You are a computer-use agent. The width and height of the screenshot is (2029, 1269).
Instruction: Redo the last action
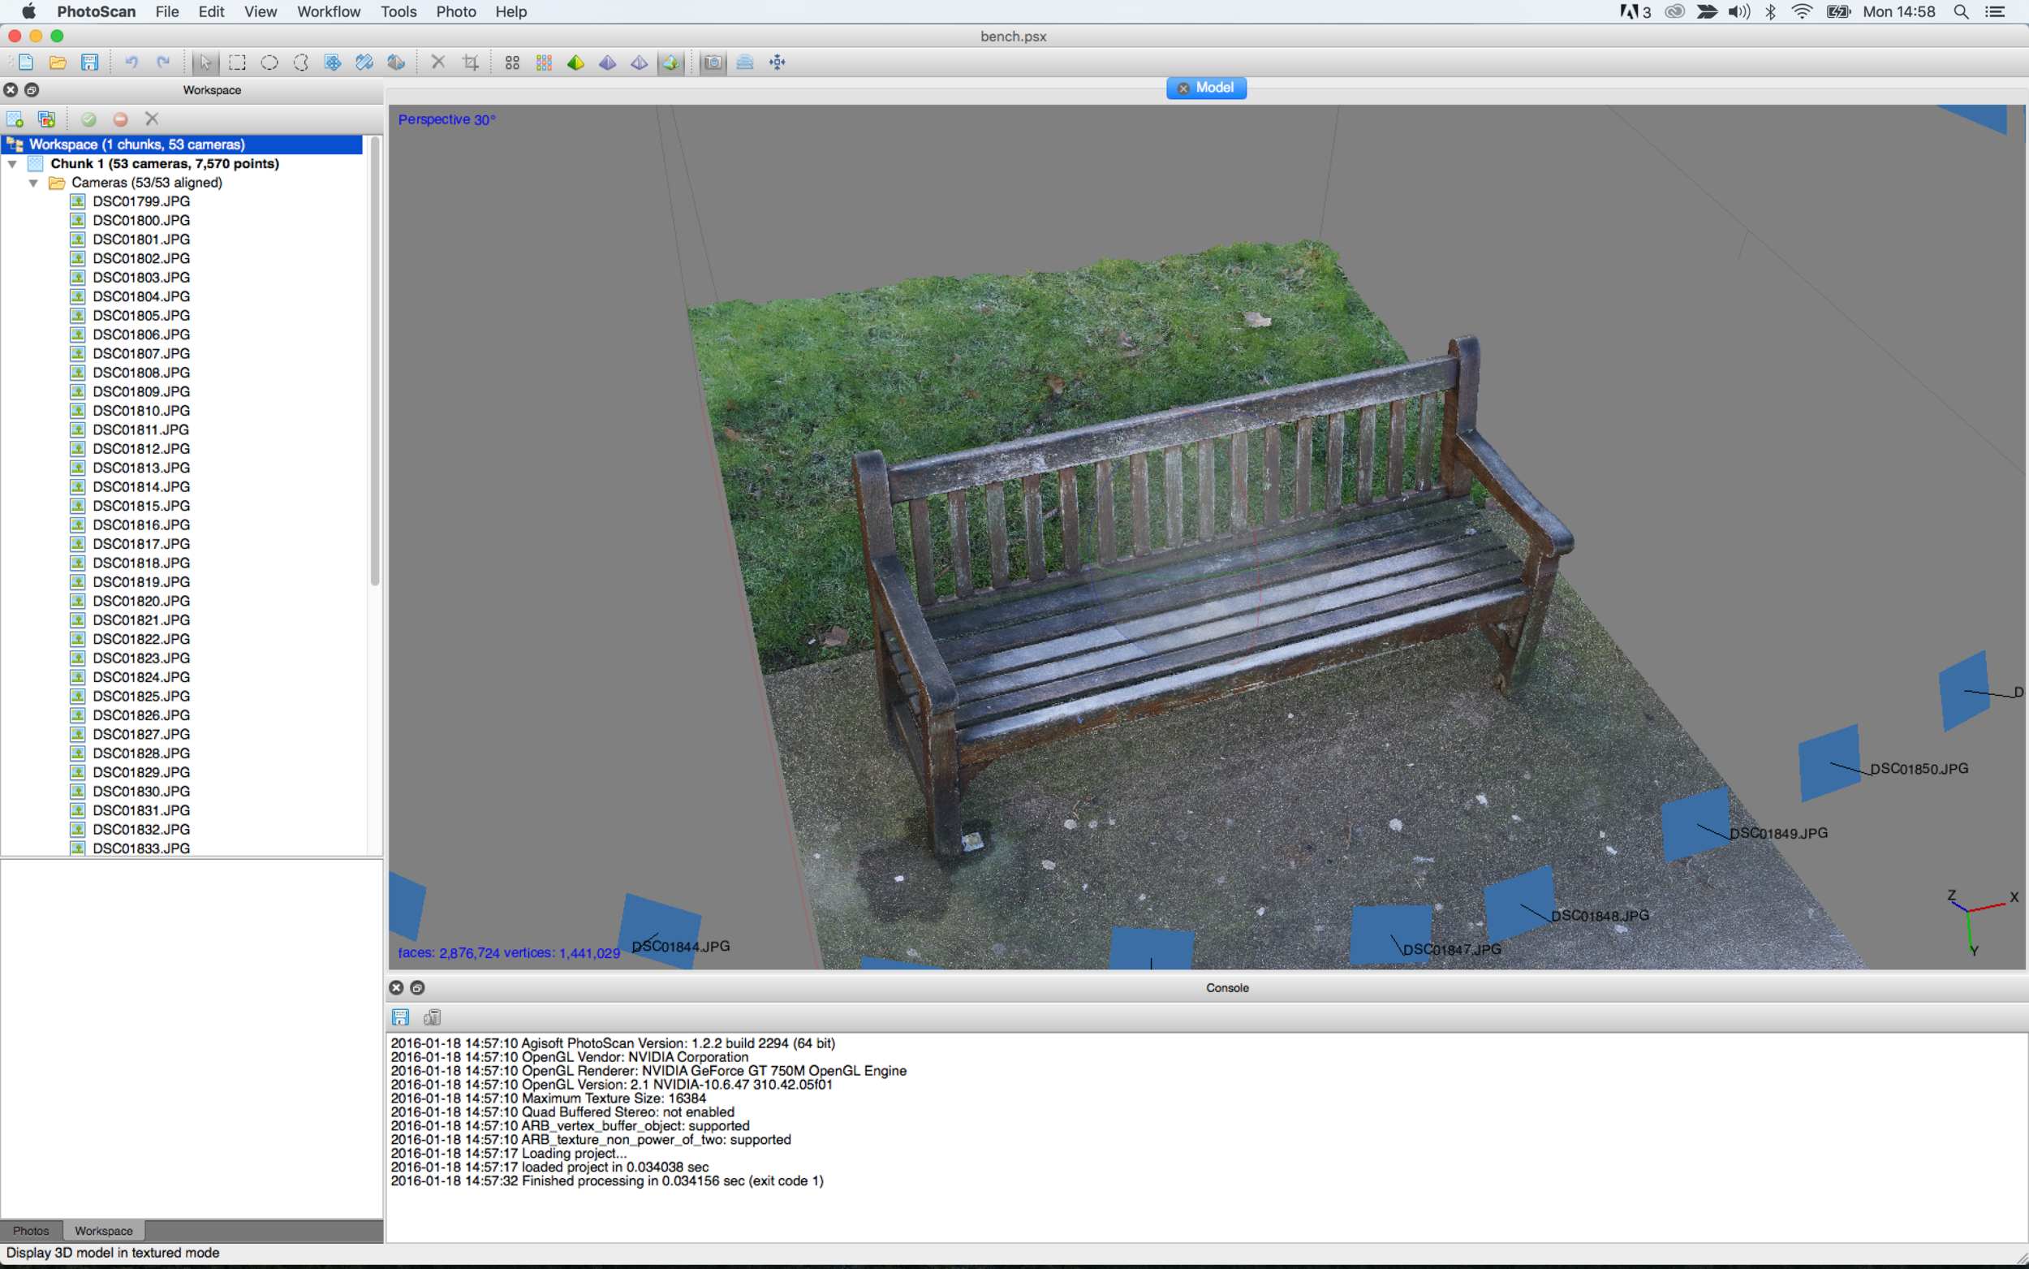coord(164,62)
